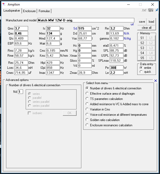Click the pin window icon

pos(157,10)
